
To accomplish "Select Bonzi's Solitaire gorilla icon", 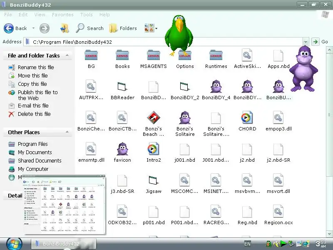I will 185,117.
